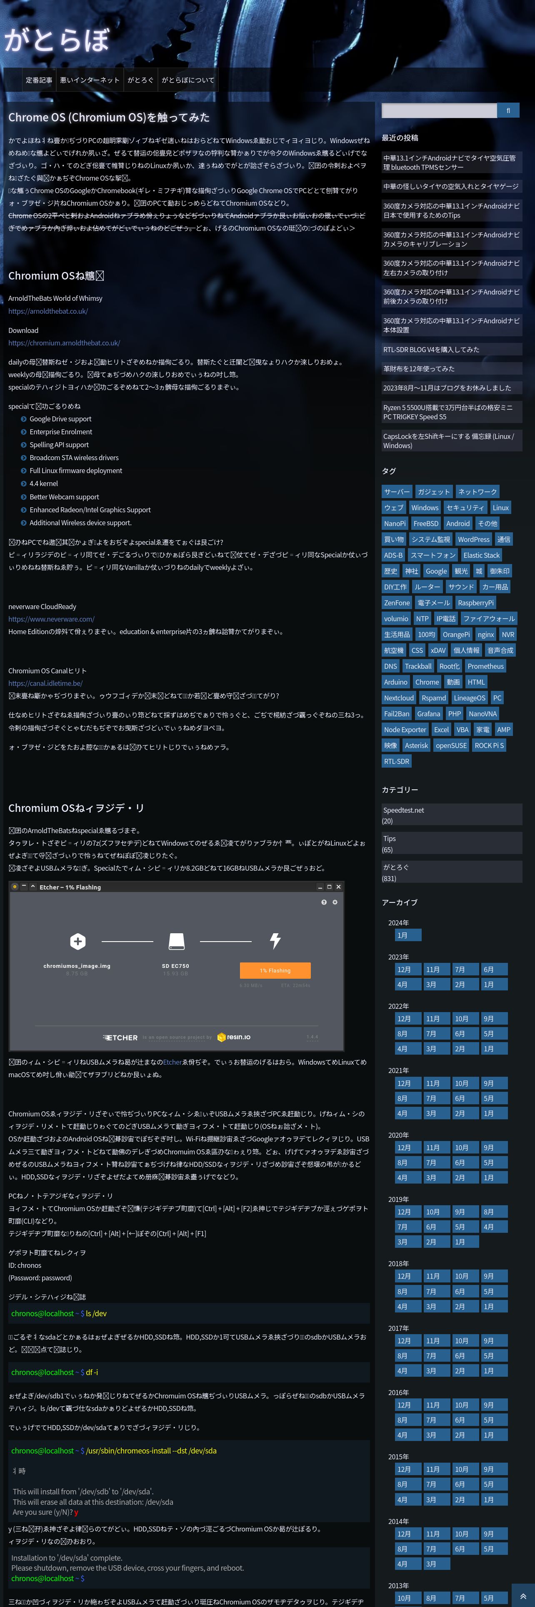Click inside the sidebar search field

click(x=439, y=111)
